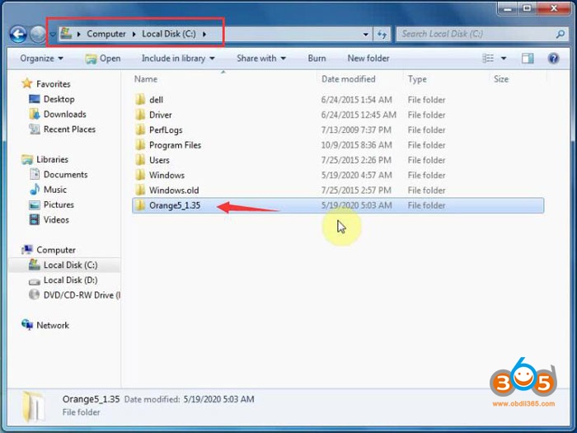Open Music library

[55, 190]
